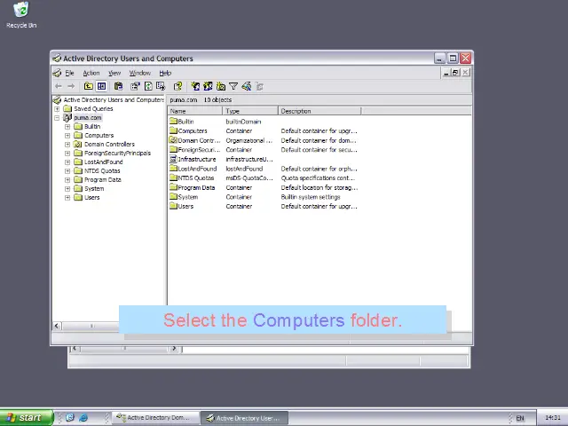568x426 pixels.
Task: Open Internet Explorer from the quick launch
Action: point(83,417)
